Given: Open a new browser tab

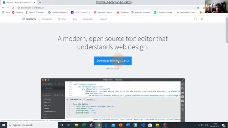Looking at the screenshot, I should (x=40, y=2).
